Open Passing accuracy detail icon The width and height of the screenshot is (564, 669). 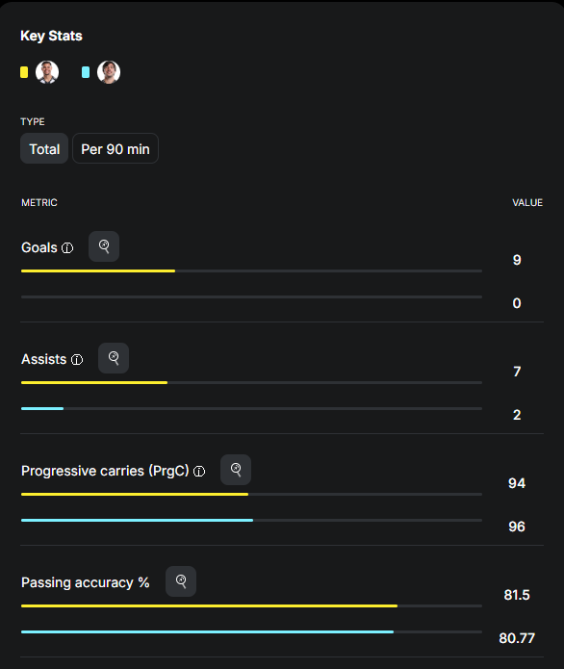(181, 581)
